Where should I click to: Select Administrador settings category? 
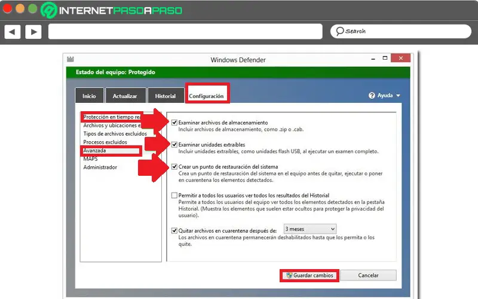coord(100,167)
